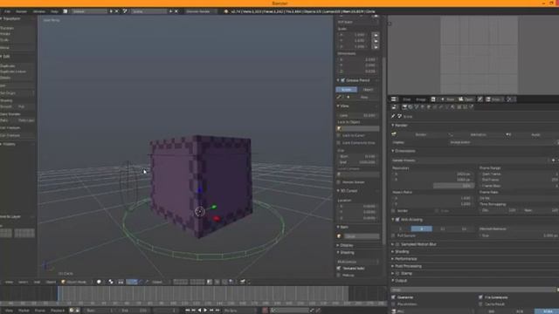Viewport: 559px width, 314px height.
Task: Toggle the Scale X lock icon
Action: pyautogui.click(x=376, y=35)
